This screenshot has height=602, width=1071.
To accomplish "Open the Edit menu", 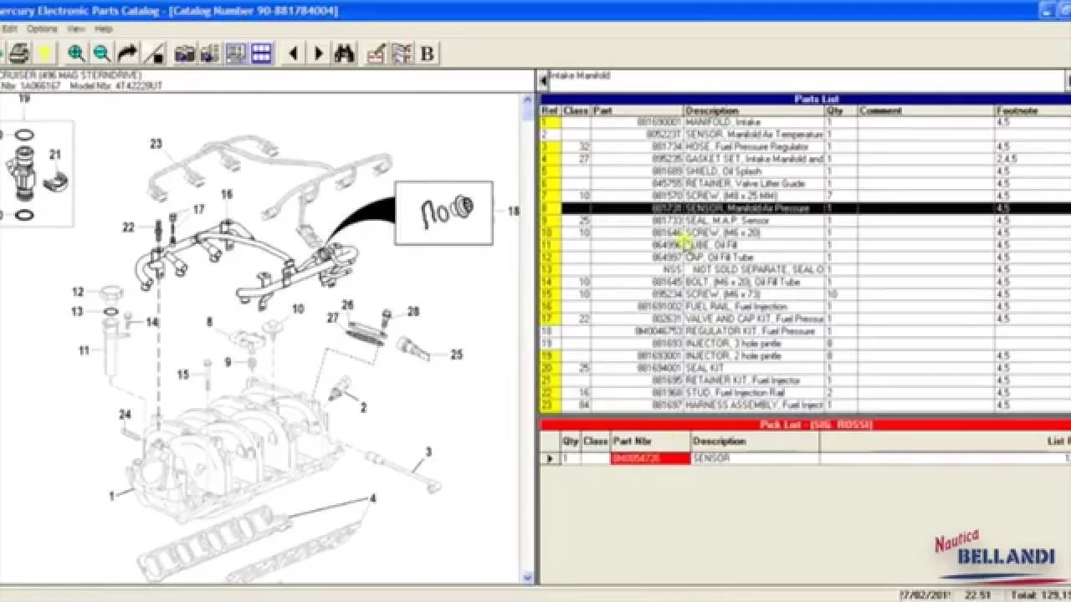I will [x=9, y=28].
